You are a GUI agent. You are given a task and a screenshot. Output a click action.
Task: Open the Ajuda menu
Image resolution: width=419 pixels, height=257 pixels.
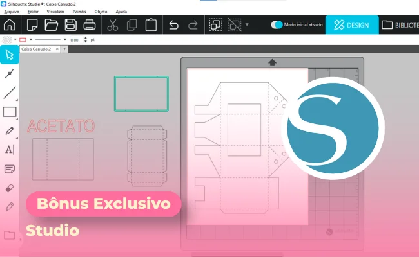(x=121, y=12)
